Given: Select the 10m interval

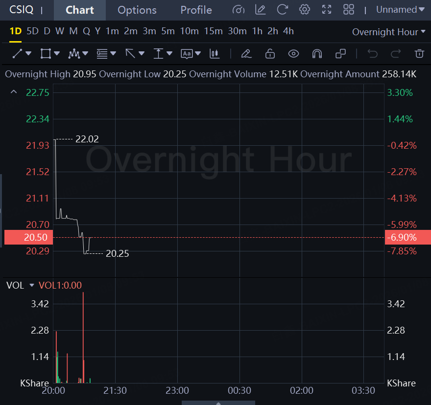Looking at the screenshot, I should coord(190,31).
